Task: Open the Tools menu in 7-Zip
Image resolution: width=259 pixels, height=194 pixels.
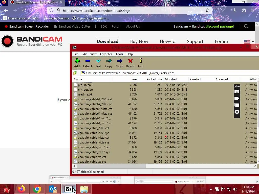Action: [119, 54]
